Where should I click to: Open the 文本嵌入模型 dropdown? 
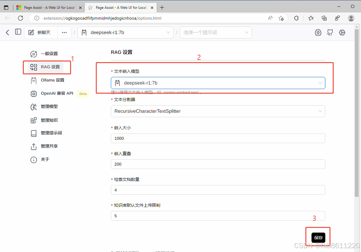click(218, 83)
